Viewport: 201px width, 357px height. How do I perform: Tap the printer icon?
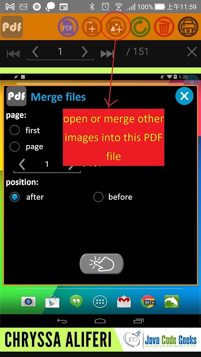[188, 27]
